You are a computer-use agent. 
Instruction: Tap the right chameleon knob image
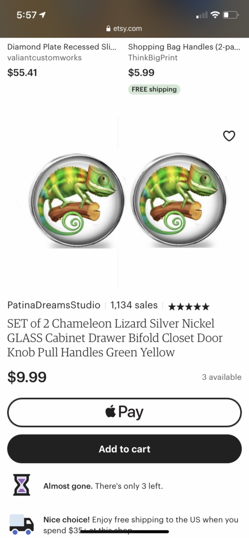click(x=178, y=200)
